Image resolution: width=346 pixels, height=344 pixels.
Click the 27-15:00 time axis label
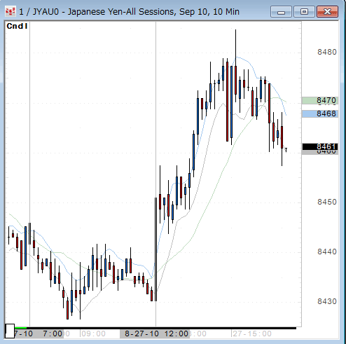point(252,333)
